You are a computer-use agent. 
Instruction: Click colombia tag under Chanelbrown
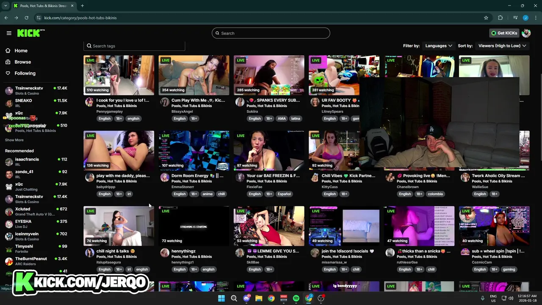435,194
